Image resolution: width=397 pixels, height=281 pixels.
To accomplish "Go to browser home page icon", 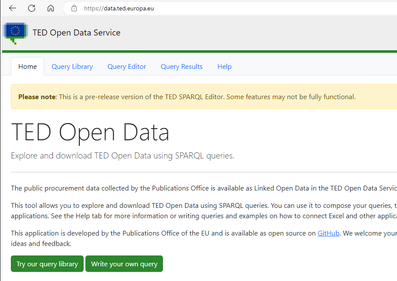I will click(51, 8).
